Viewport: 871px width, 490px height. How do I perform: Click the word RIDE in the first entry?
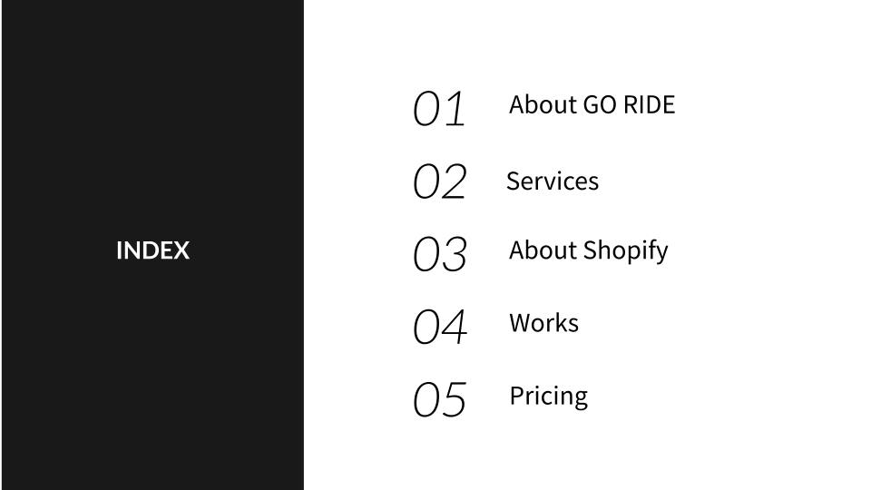click(x=650, y=104)
